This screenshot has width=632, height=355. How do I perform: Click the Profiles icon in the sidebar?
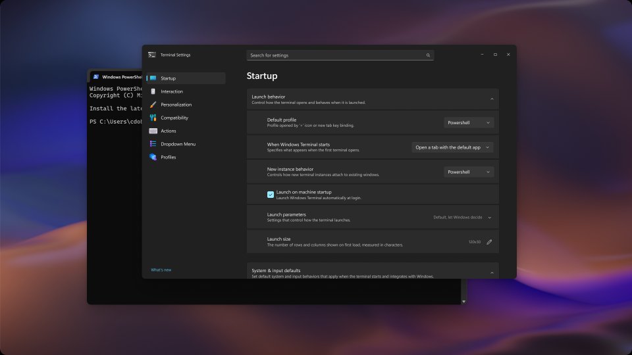pos(153,157)
